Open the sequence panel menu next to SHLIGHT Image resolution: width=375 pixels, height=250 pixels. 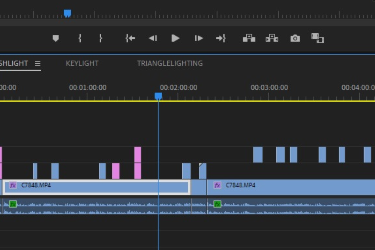coord(37,64)
